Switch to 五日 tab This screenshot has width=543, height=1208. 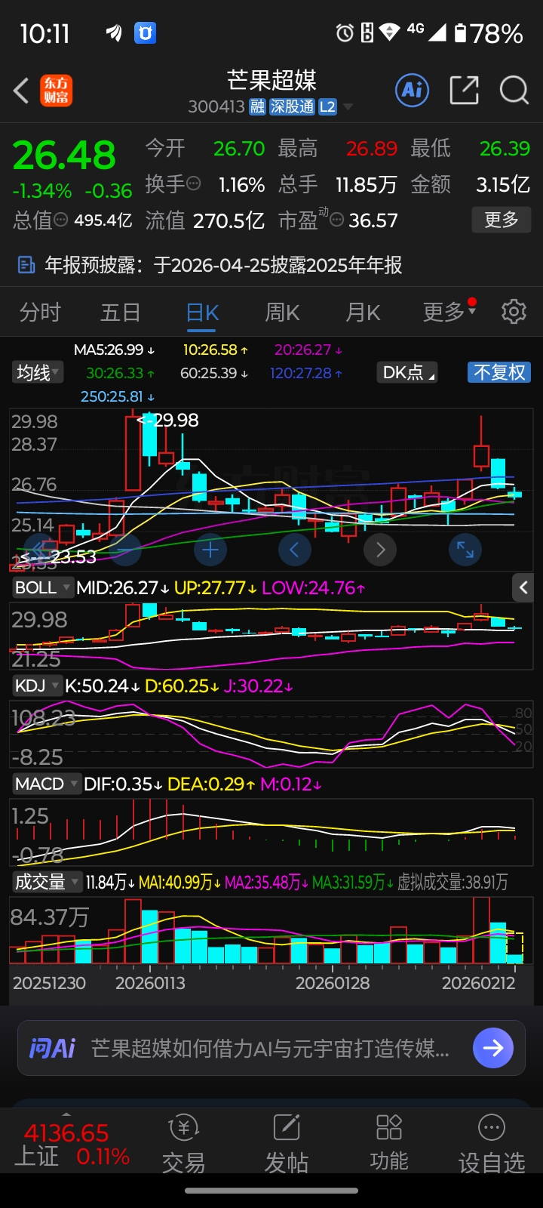[121, 312]
